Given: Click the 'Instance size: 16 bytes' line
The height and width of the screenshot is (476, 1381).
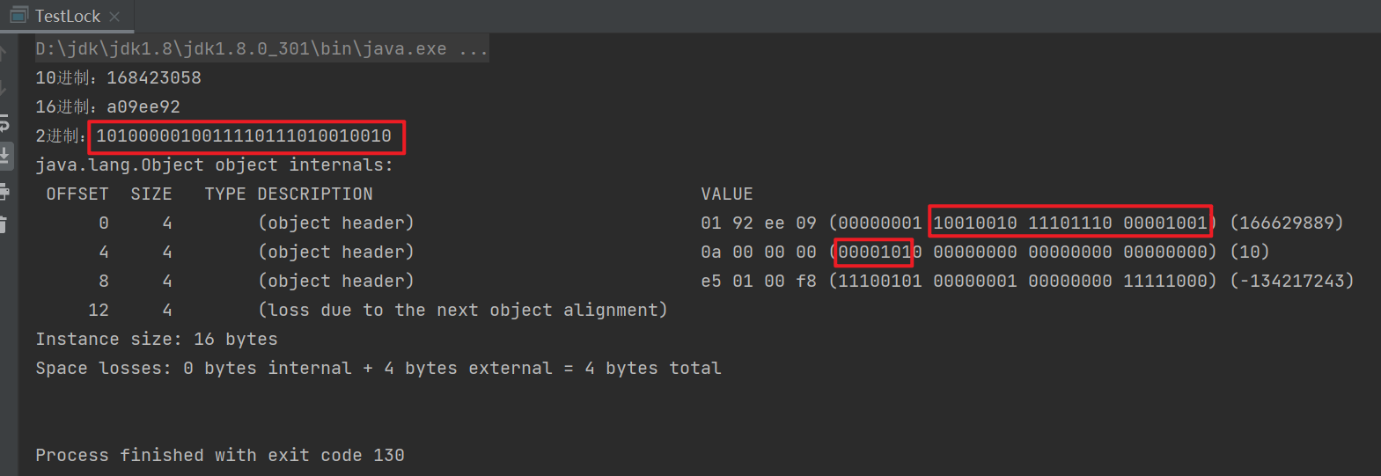Looking at the screenshot, I should (156, 339).
